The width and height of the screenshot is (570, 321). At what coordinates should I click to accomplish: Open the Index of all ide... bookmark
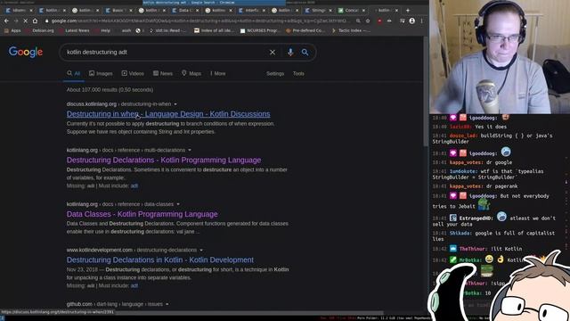click(215, 30)
